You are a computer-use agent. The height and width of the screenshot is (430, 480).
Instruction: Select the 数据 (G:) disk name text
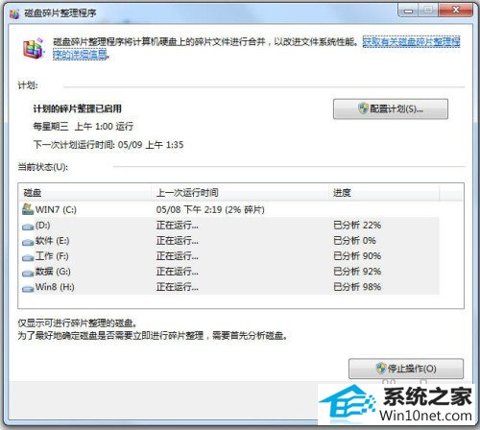[x=53, y=272]
